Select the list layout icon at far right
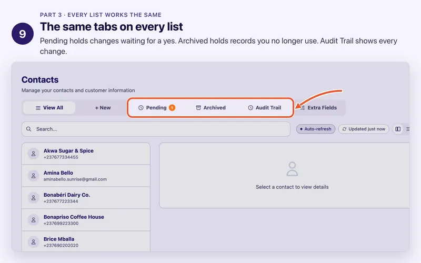 click(407, 129)
